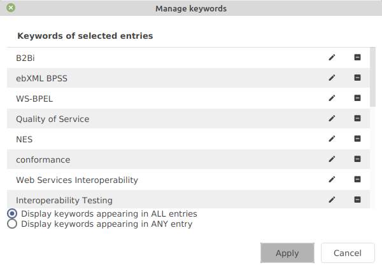382x270 pixels.
Task: Cancel the Manage keywords dialog
Action: pyautogui.click(x=348, y=253)
